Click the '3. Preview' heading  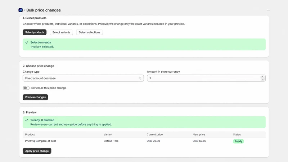tap(30, 112)
